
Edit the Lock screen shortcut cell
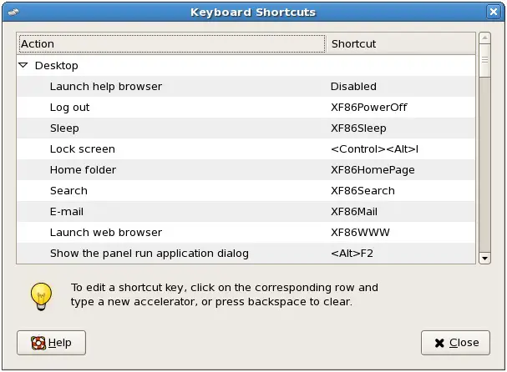(374, 149)
